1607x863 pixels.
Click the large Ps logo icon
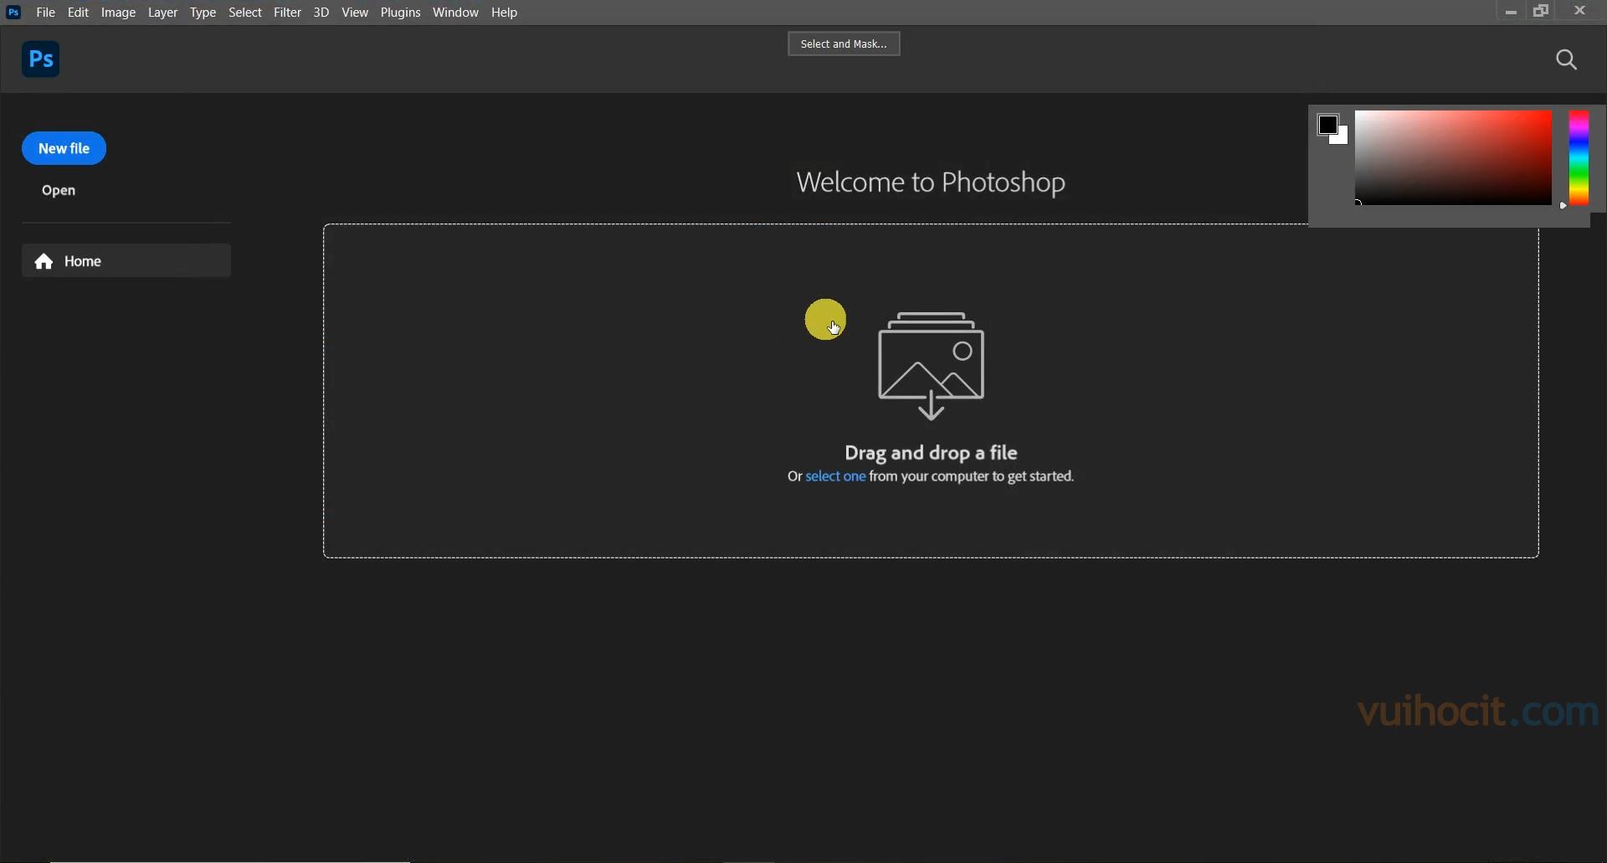pos(41,59)
